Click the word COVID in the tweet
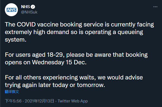162x107 pixels. coord(26,25)
